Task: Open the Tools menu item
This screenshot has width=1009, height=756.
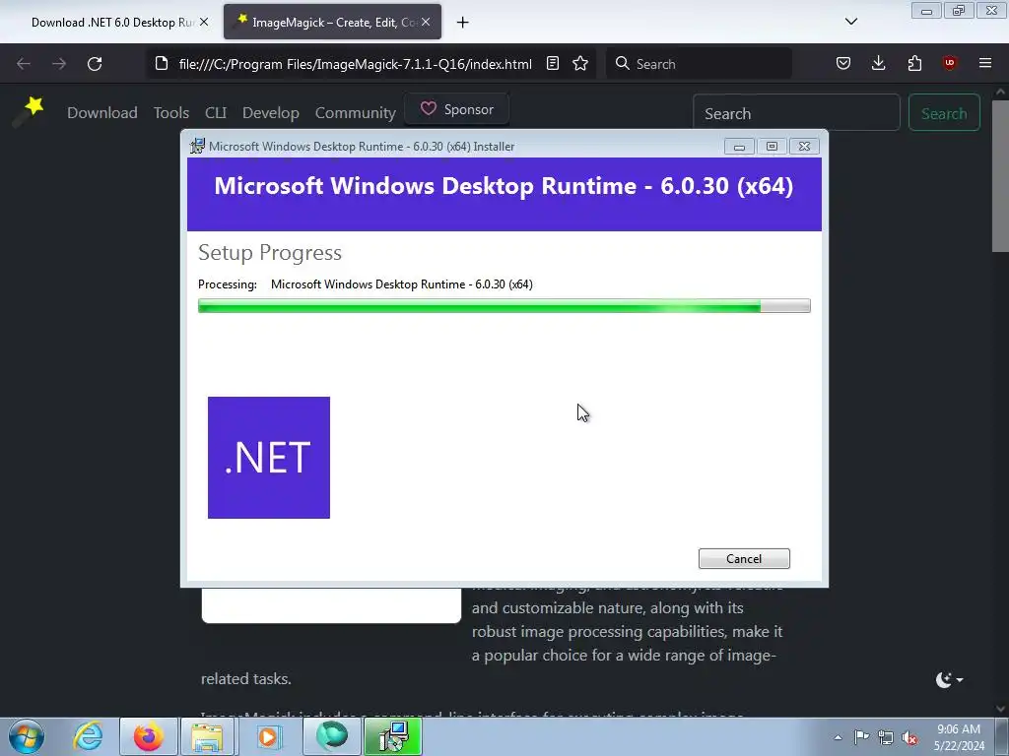Action: tap(171, 112)
